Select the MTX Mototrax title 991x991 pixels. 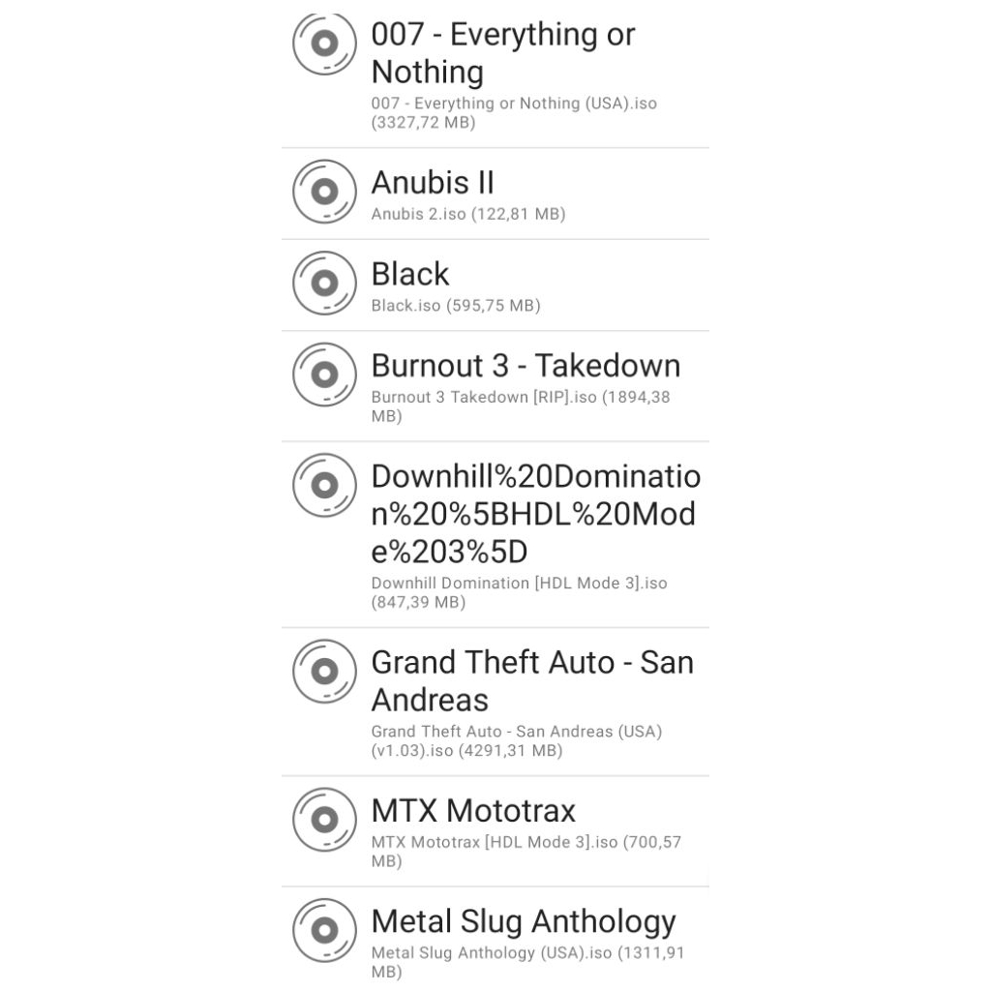(x=473, y=810)
